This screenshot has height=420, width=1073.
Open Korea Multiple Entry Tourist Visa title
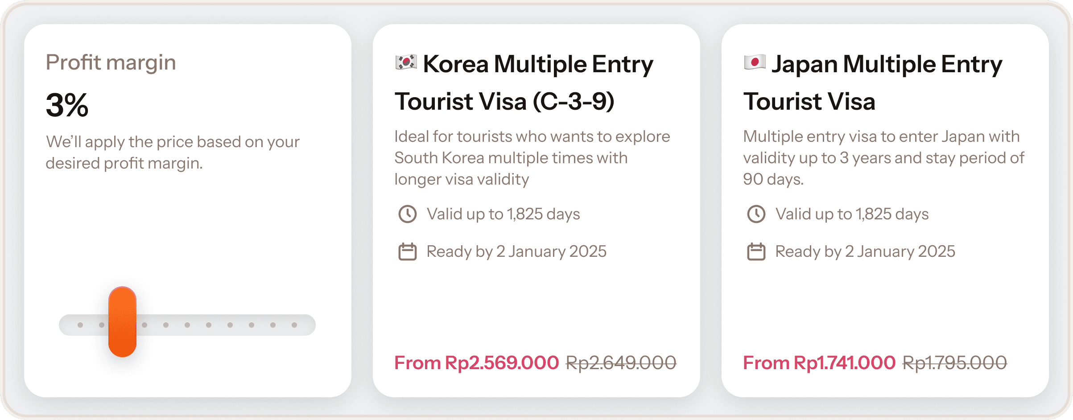click(524, 82)
